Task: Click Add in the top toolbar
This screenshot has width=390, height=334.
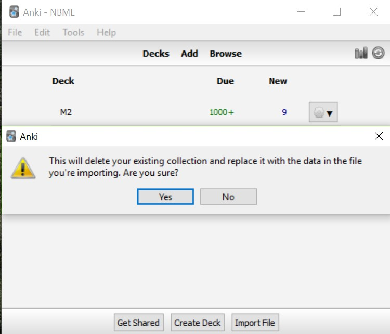Action: [189, 54]
